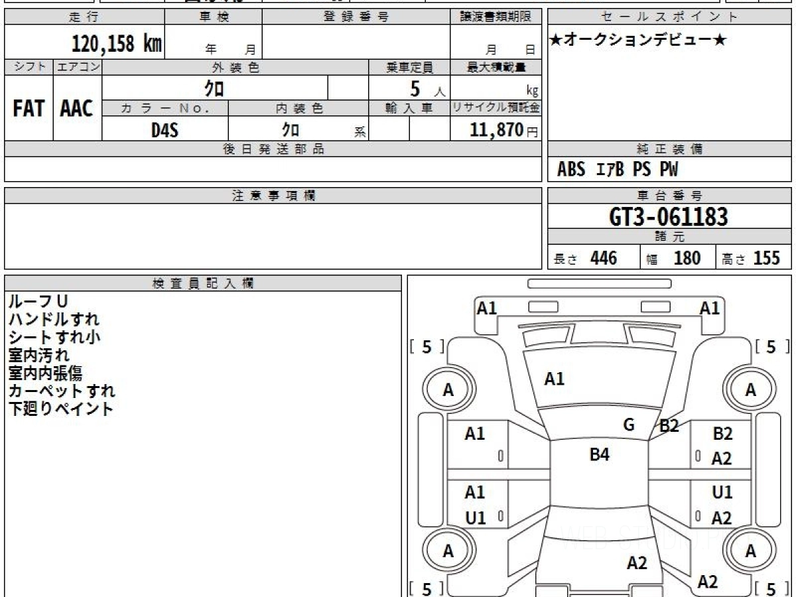The height and width of the screenshot is (597, 796).
Task: Click the カラーNo. header cell
Action: point(165,109)
